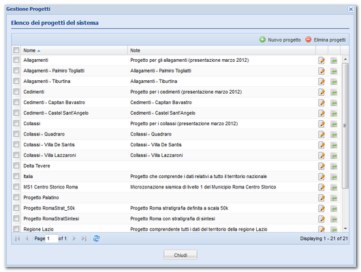Check the Progetto RomaStratSintesi checkbox
This screenshot has height=272, width=361.
[x=16, y=219]
